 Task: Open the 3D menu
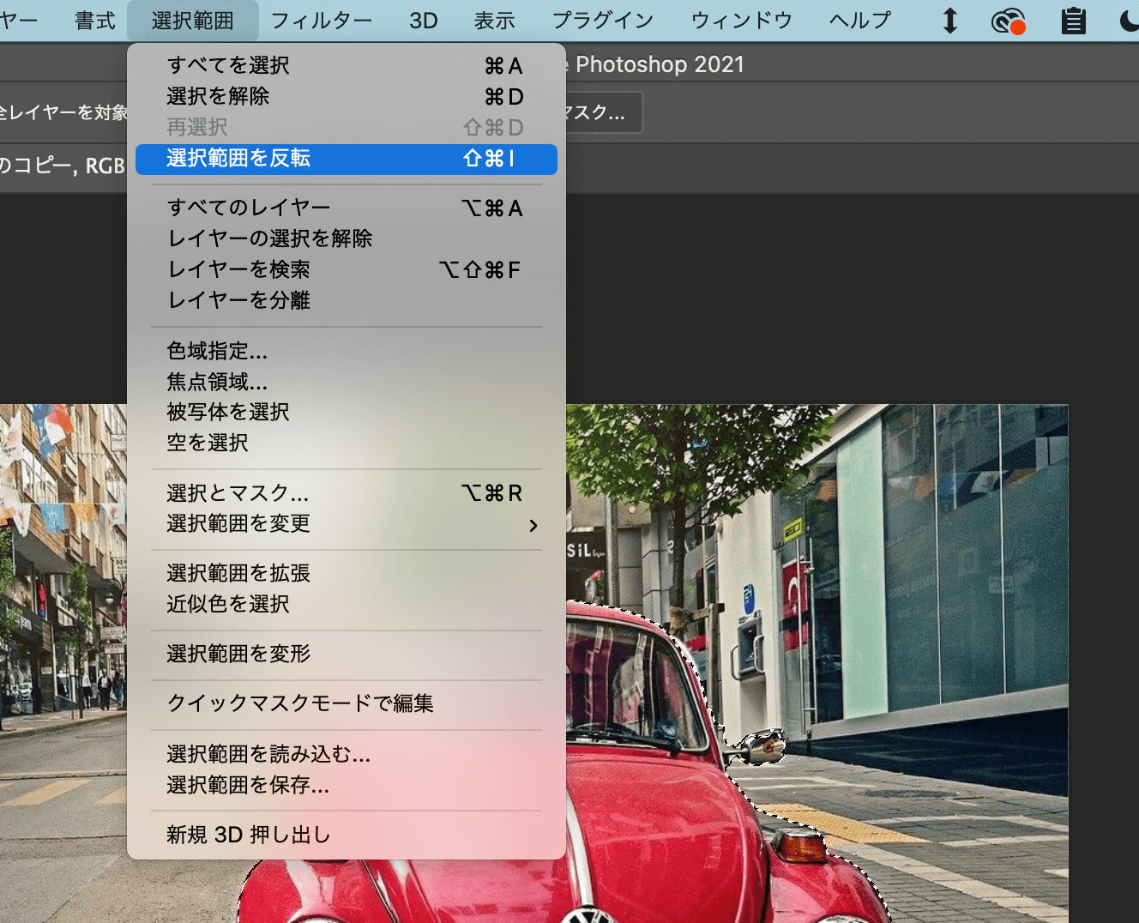point(424,21)
